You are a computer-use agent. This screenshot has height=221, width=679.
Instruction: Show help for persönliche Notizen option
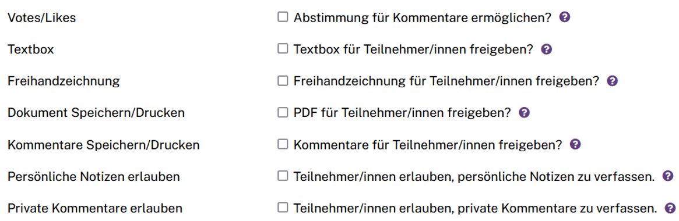point(668,176)
